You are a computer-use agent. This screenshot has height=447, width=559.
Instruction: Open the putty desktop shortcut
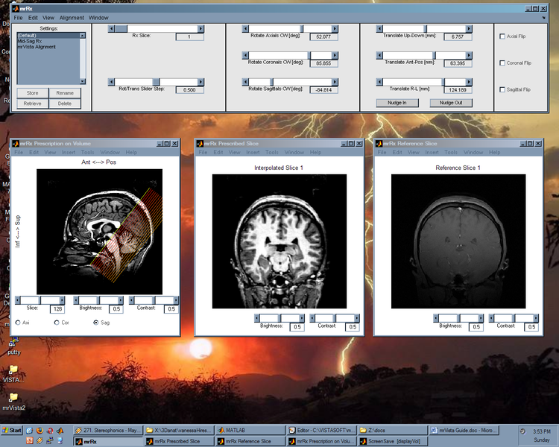point(13,341)
